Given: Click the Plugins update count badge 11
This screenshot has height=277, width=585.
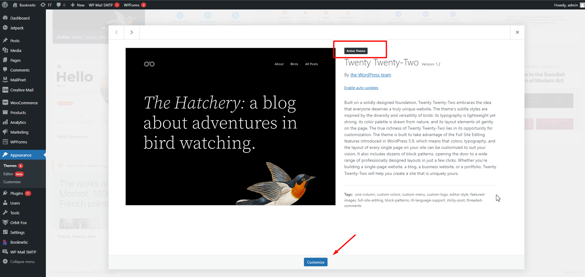Looking at the screenshot, I should [28, 193].
